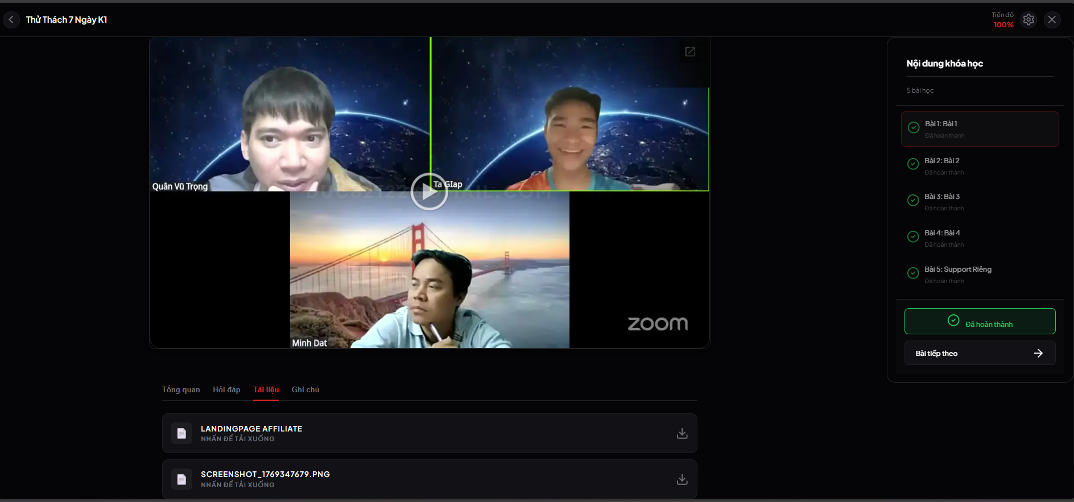This screenshot has width=1074, height=502.
Task: Toggle completion check for Bài 1
Action: pos(914,128)
